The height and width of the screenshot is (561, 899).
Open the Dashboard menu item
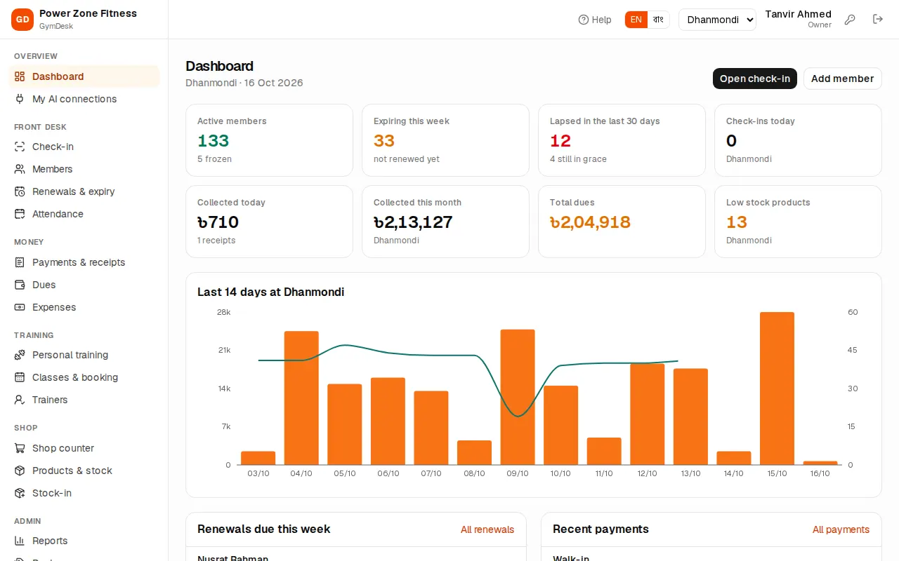(x=84, y=76)
